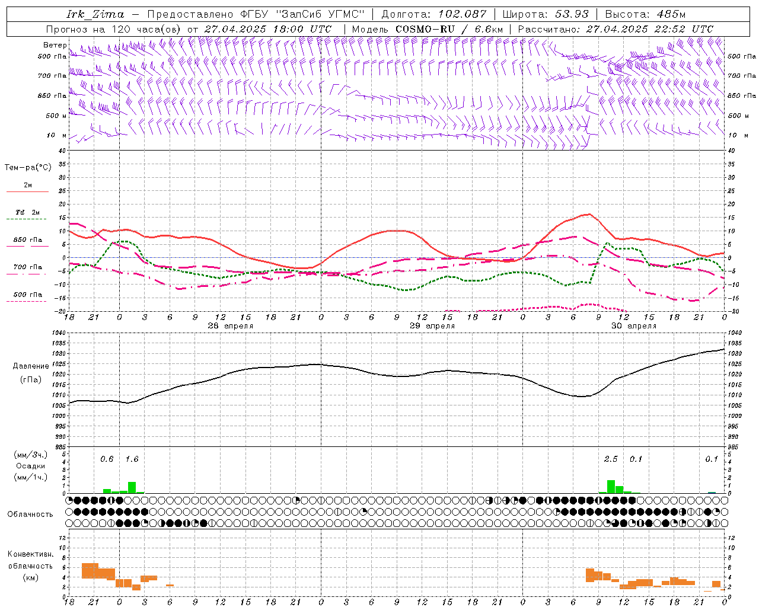Click the tallest green precipitation bar under 1.6
The image size is (759, 607).
click(132, 488)
